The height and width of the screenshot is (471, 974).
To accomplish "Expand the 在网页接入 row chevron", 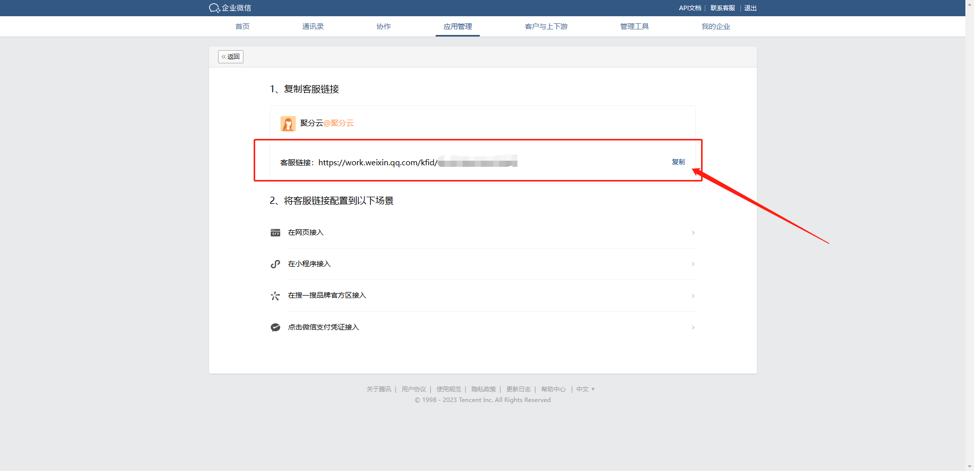I will 693,233.
